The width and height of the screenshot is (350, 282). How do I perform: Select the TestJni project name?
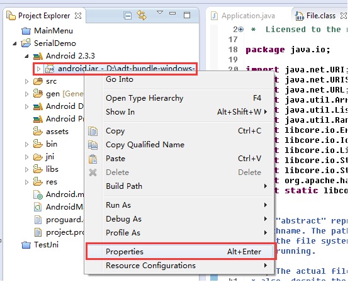click(x=46, y=245)
